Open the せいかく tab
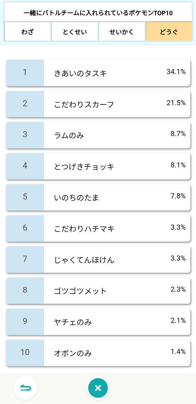 click(x=122, y=32)
